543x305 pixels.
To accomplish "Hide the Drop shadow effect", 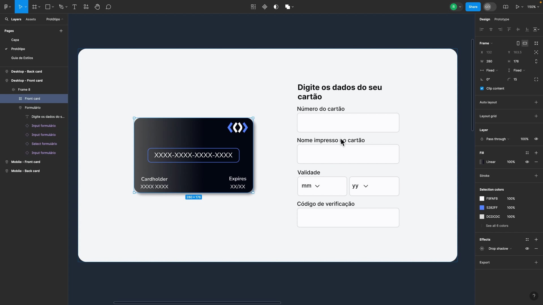I will (x=527, y=249).
